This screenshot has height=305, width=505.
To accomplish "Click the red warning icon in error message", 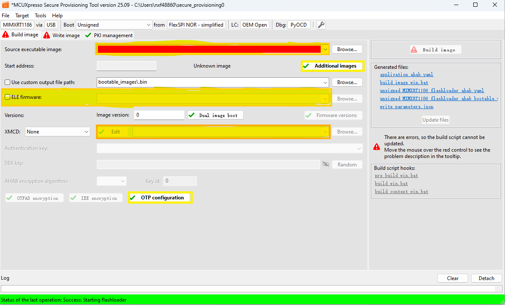I will [377, 147].
